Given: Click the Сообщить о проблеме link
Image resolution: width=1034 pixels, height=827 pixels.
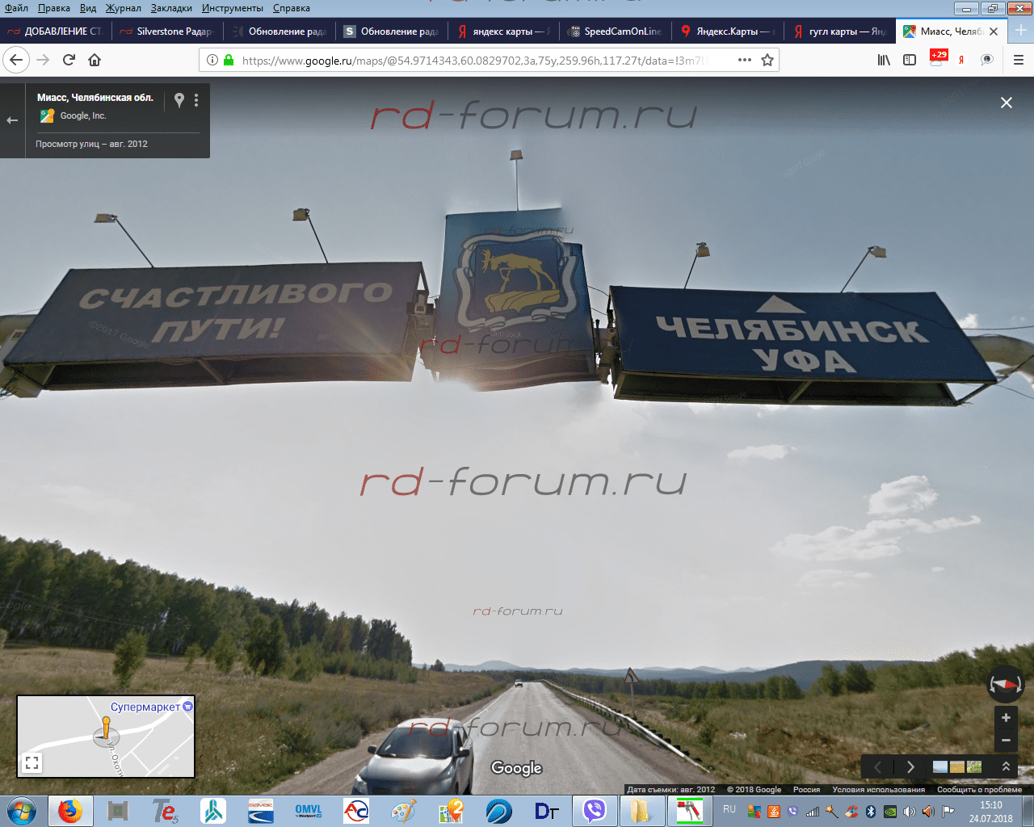Looking at the screenshot, I should coord(979,790).
